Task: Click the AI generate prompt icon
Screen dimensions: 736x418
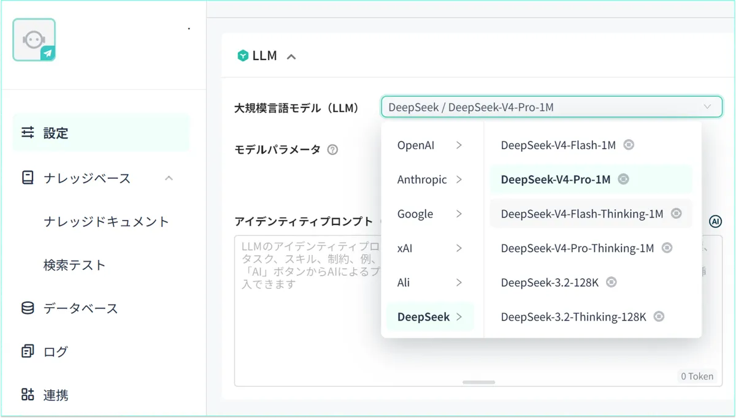Action: click(x=715, y=221)
